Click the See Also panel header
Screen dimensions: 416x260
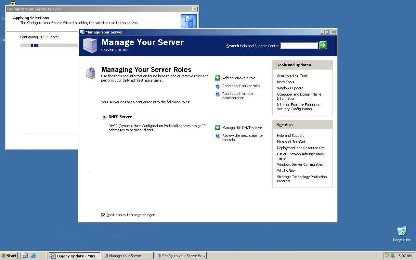(302, 125)
